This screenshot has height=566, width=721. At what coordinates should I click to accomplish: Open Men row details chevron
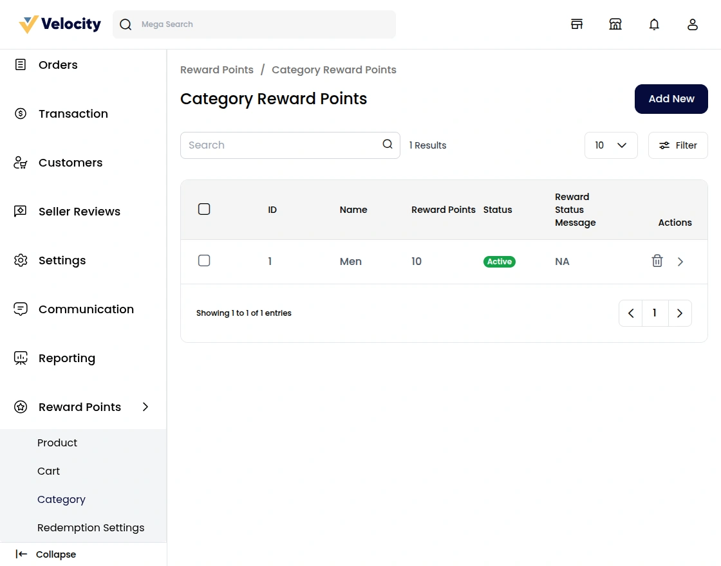(680, 261)
